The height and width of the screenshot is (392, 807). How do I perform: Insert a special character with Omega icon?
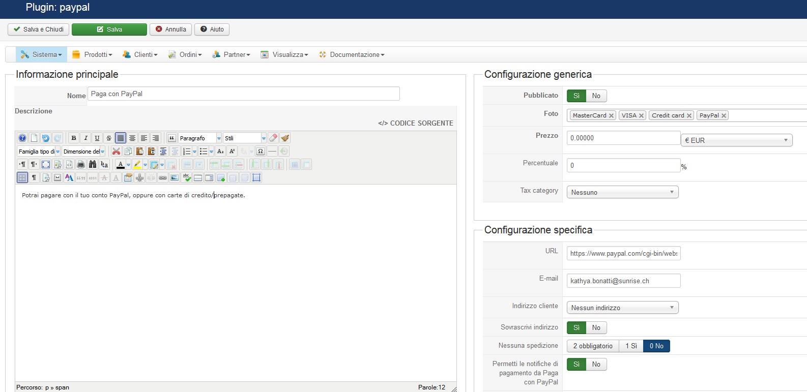pyautogui.click(x=261, y=151)
